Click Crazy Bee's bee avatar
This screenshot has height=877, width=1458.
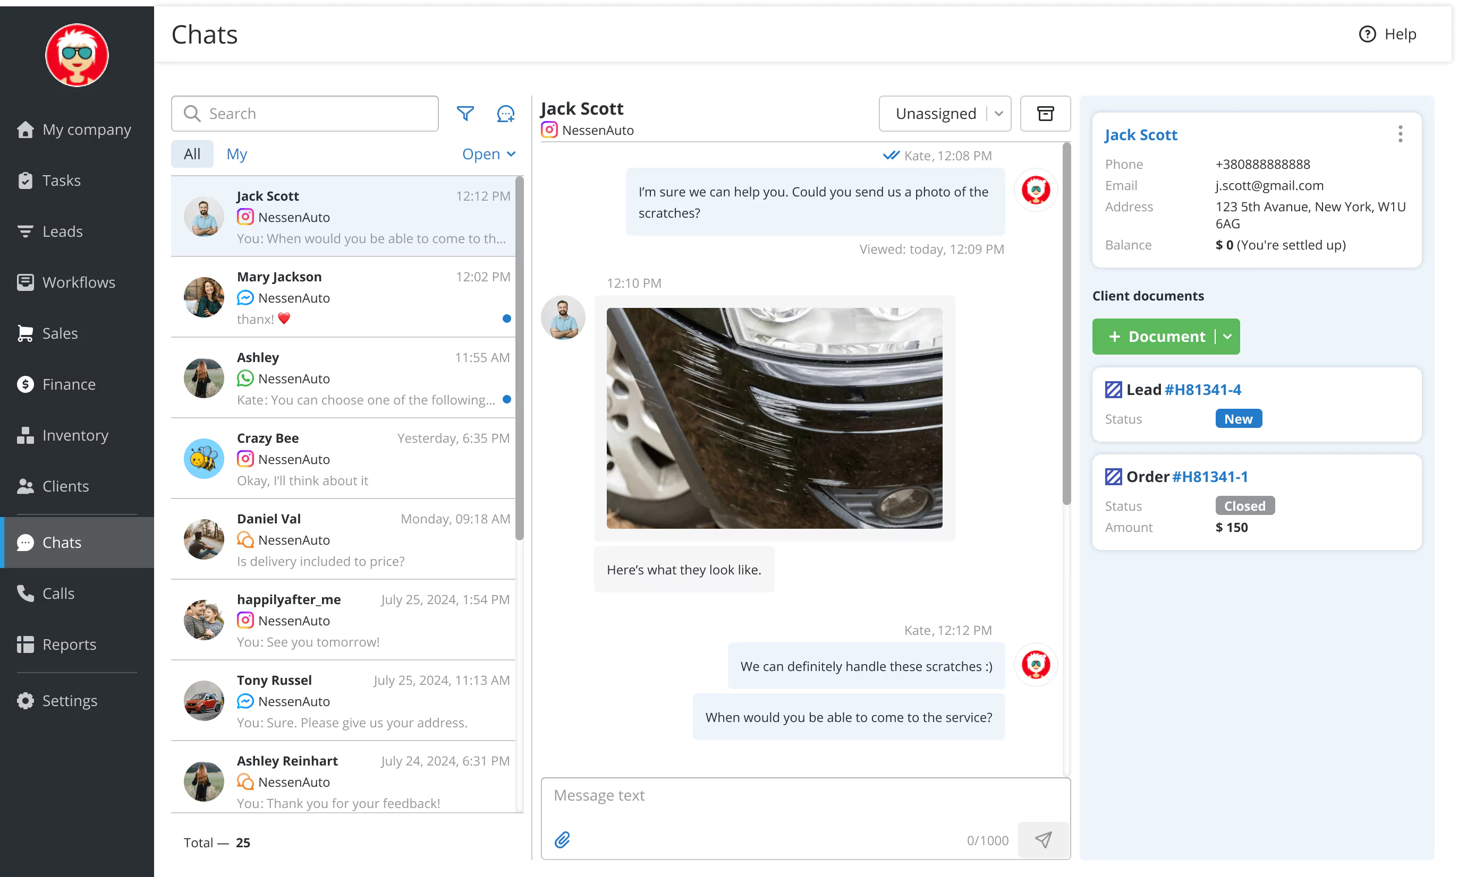click(x=204, y=459)
